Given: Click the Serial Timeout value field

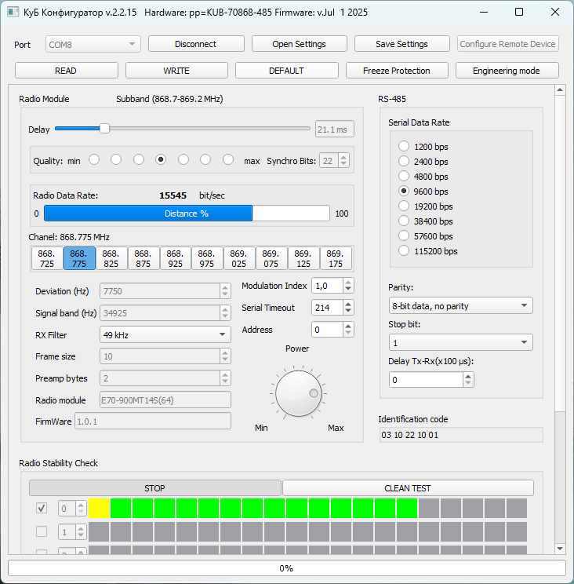Looking at the screenshot, I should (x=327, y=308).
